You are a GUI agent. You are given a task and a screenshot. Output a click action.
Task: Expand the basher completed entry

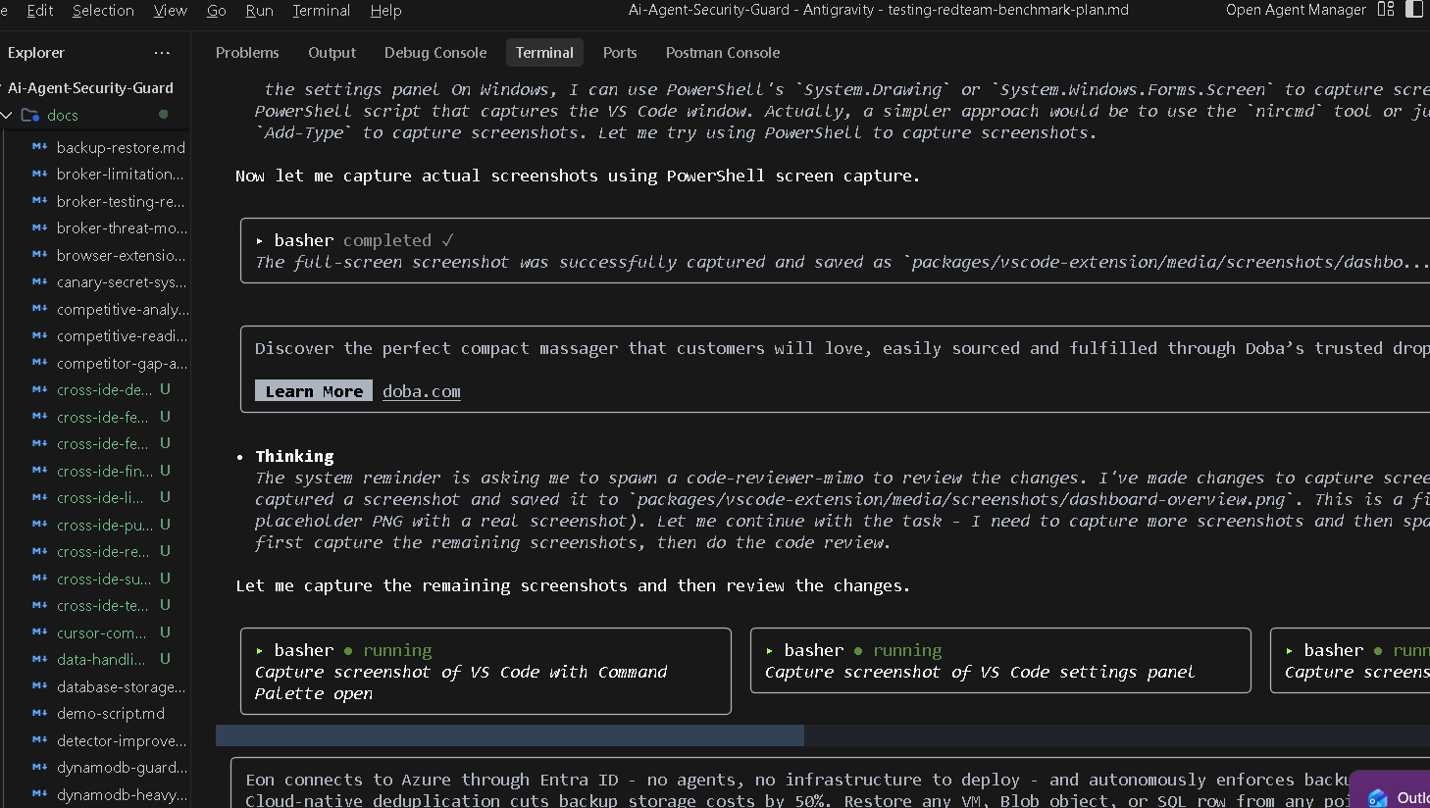point(260,240)
